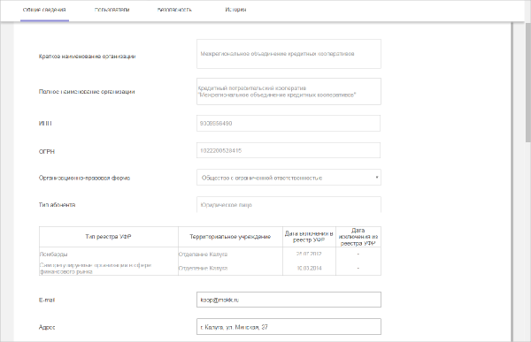Open the Безопасность tab
The image size is (531, 342).
tap(174, 10)
